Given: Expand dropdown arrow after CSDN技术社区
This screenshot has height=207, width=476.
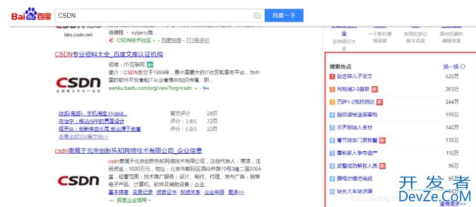Looking at the screenshot, I should (154, 40).
